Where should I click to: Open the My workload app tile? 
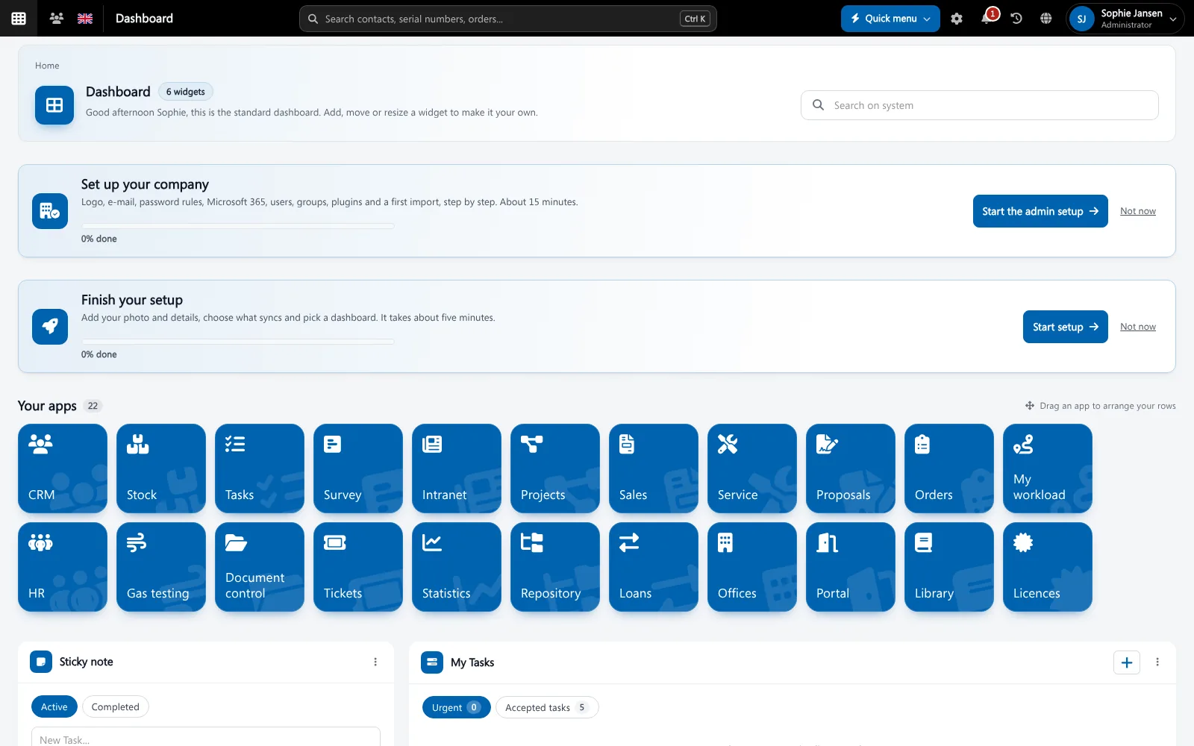[1048, 468]
